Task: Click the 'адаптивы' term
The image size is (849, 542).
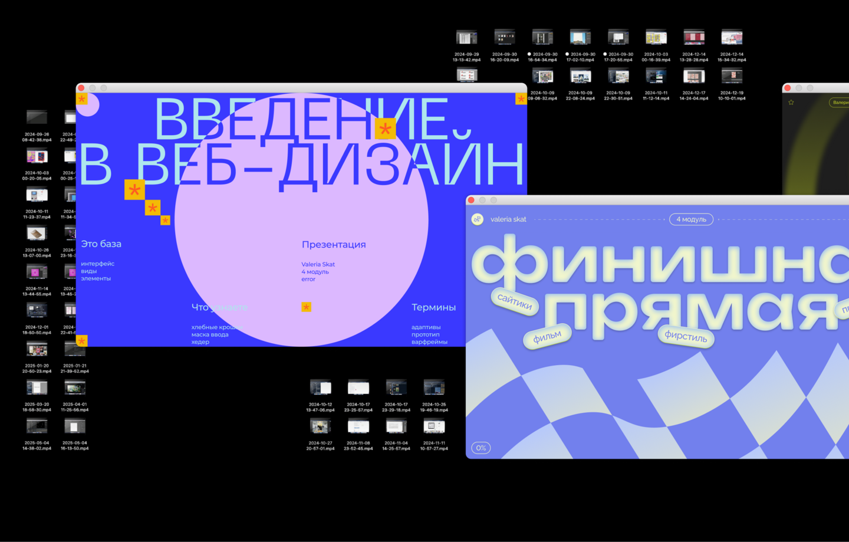Action: (x=426, y=327)
